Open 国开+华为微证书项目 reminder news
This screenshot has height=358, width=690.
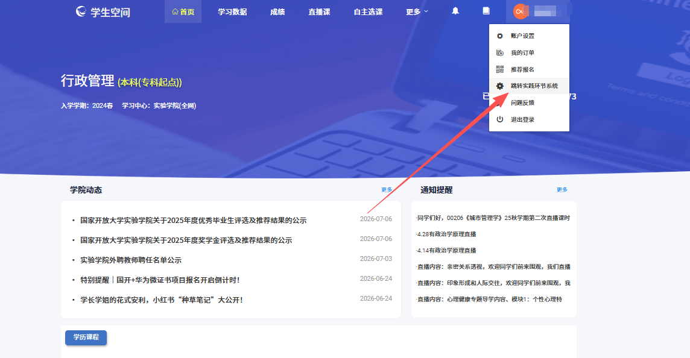tap(160, 280)
